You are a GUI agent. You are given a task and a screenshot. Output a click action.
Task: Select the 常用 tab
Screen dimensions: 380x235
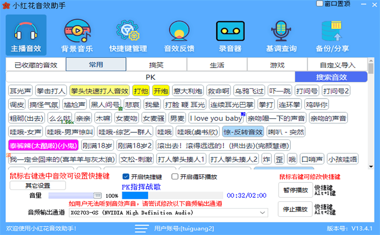point(96,65)
